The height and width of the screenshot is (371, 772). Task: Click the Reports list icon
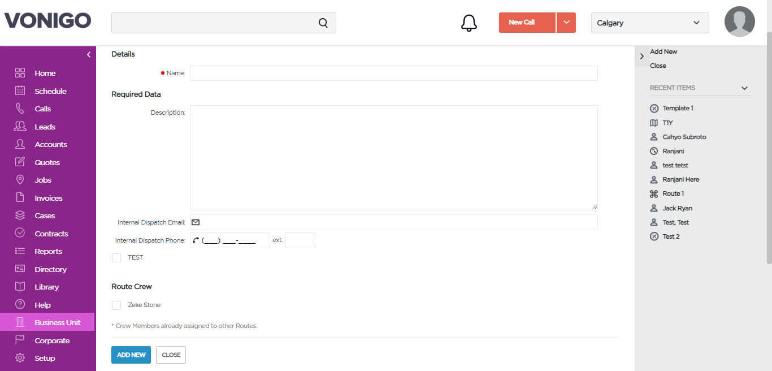click(x=20, y=251)
